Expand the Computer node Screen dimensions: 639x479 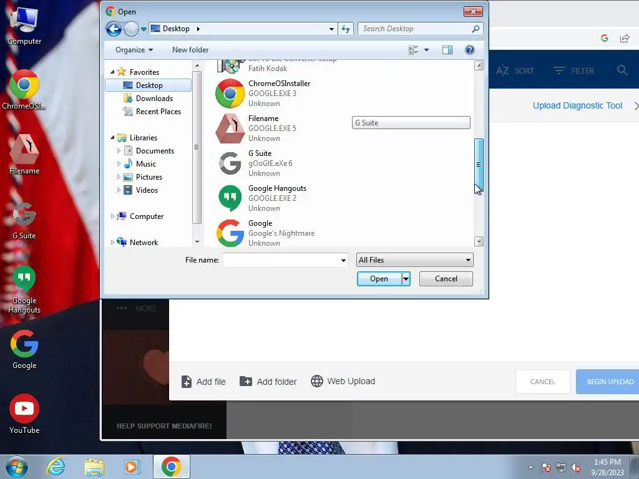point(112,216)
